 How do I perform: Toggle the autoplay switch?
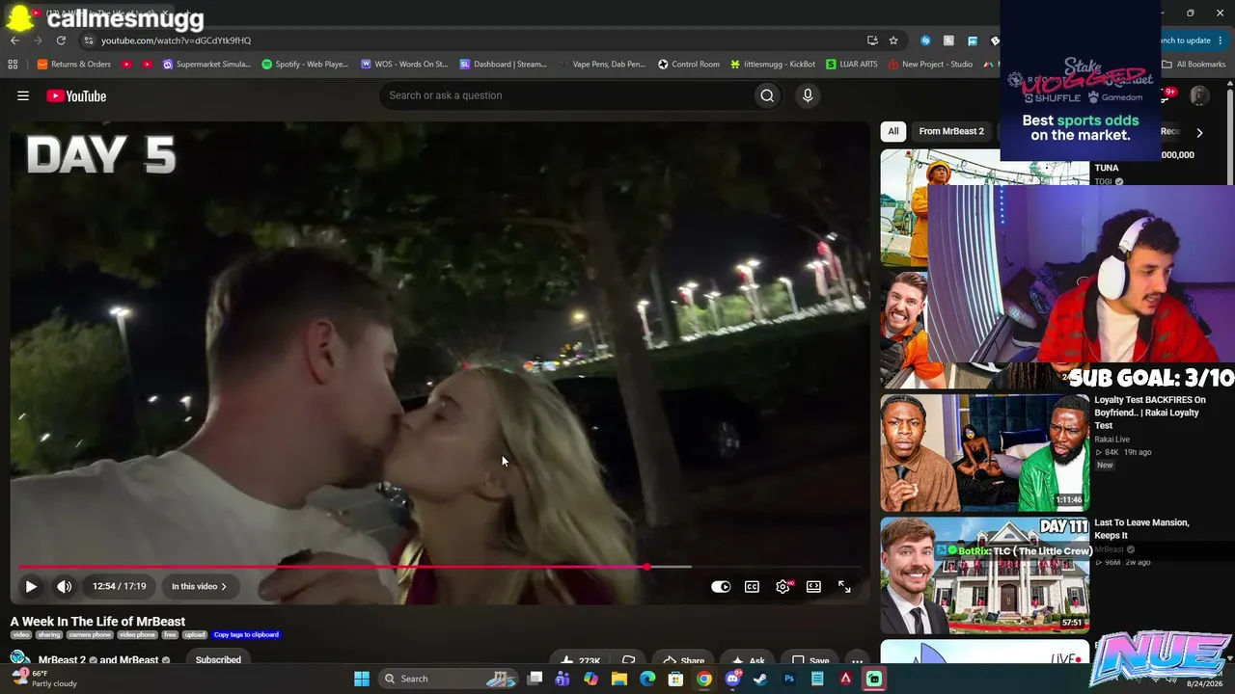(x=721, y=586)
